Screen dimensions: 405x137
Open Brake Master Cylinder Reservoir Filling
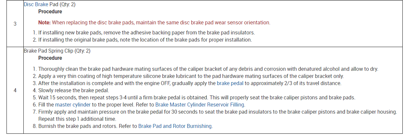200,105
